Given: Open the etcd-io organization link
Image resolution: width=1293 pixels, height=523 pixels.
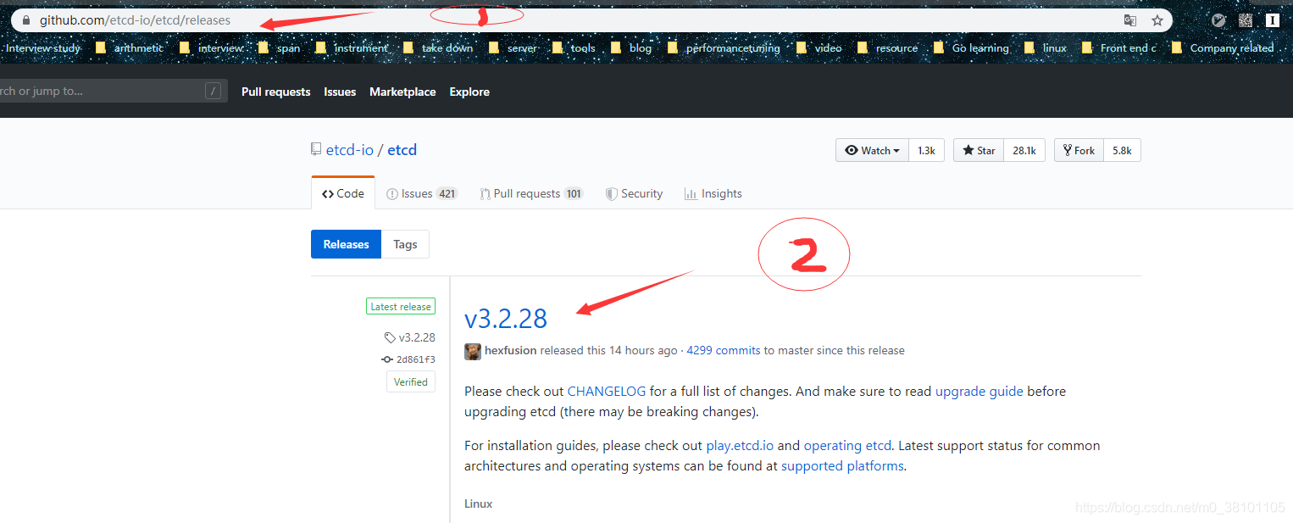Looking at the screenshot, I should coord(350,150).
